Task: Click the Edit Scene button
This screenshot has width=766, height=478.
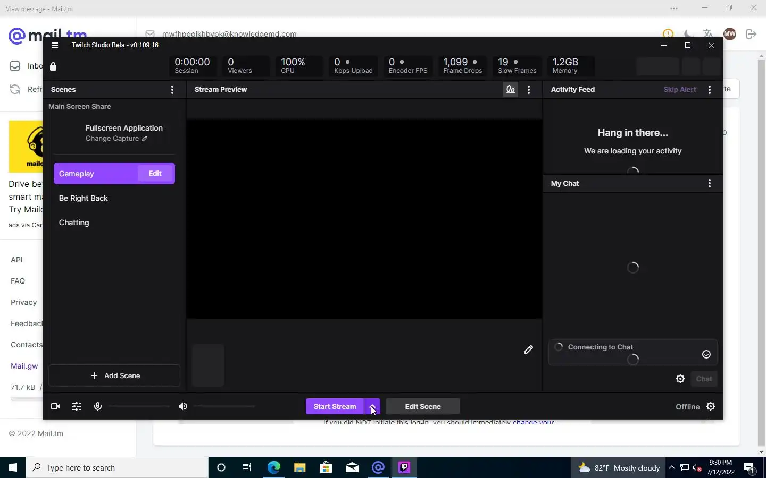Action: [423, 406]
